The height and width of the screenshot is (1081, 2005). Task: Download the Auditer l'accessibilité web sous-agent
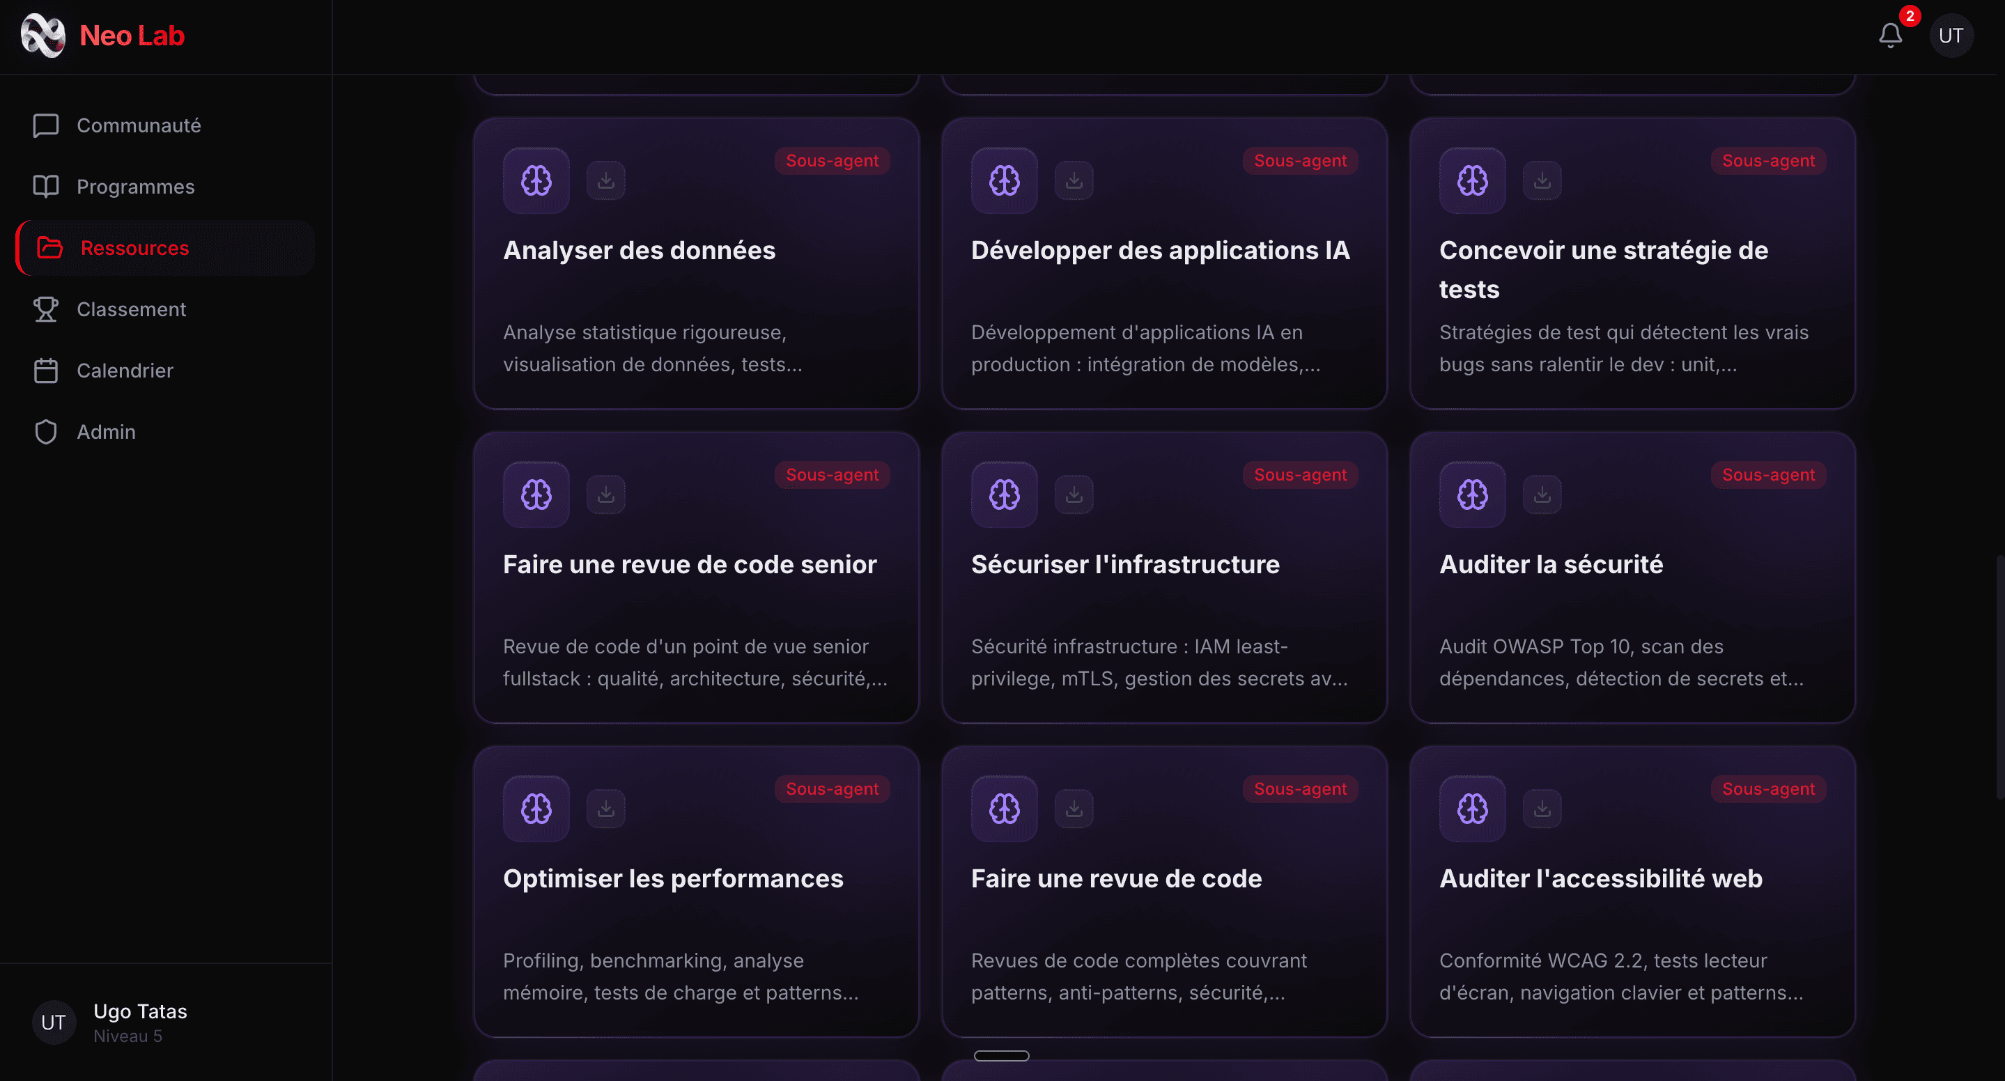pos(1542,809)
